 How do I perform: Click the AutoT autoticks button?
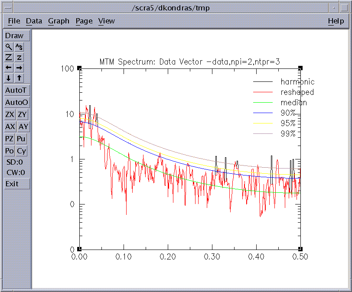pyautogui.click(x=17, y=91)
